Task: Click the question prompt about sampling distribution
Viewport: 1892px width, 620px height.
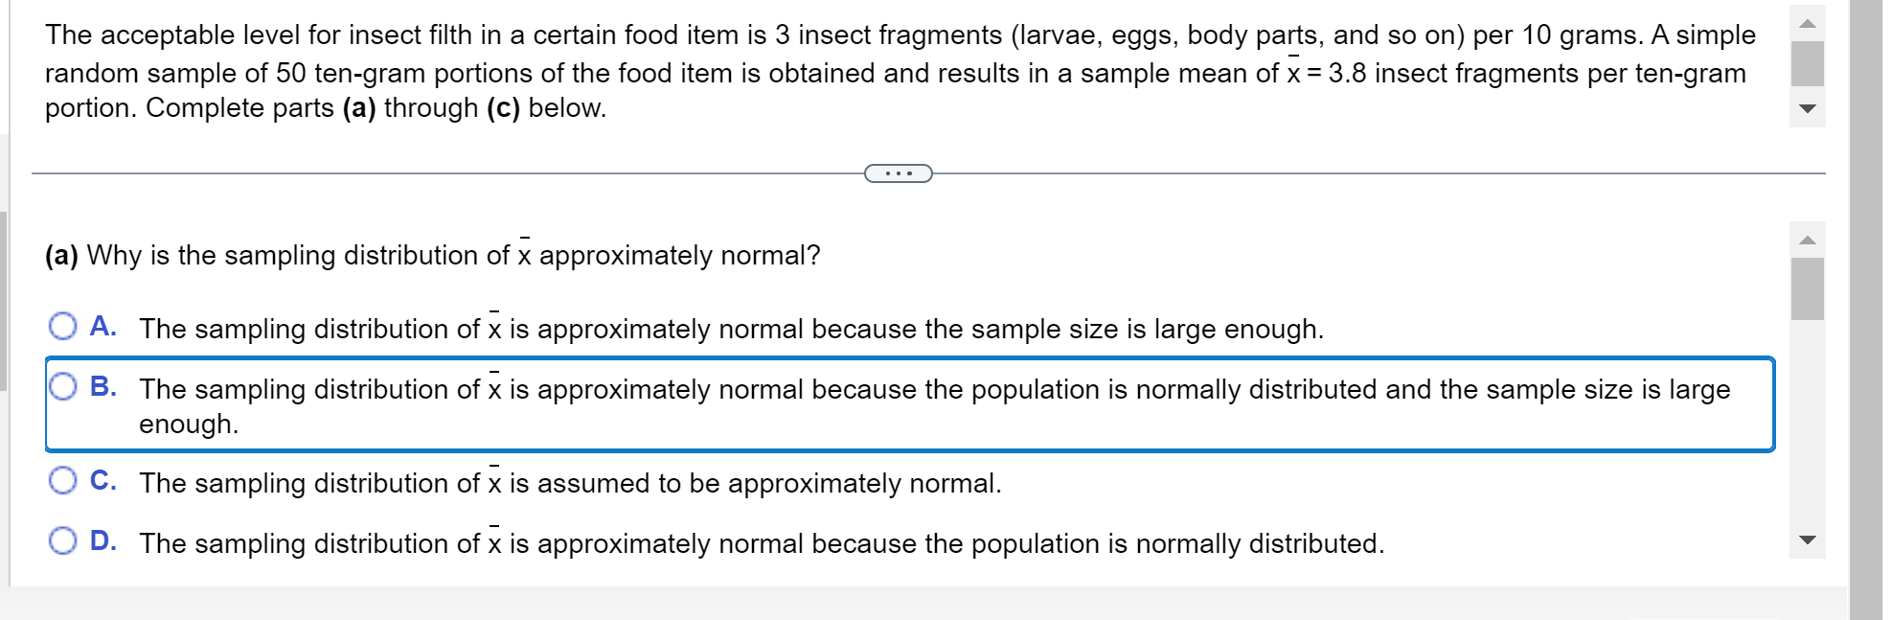Action: (x=431, y=255)
